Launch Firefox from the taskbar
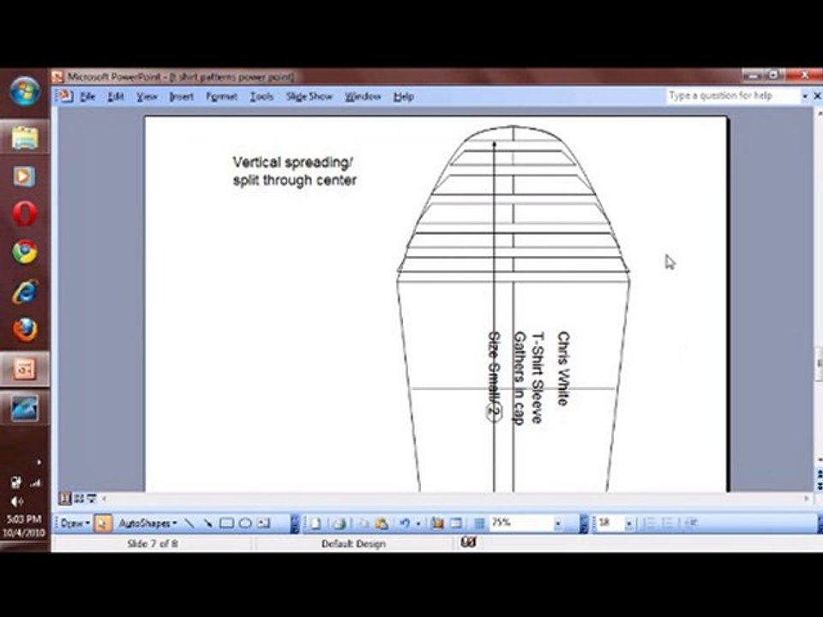The image size is (823, 617). click(x=25, y=330)
